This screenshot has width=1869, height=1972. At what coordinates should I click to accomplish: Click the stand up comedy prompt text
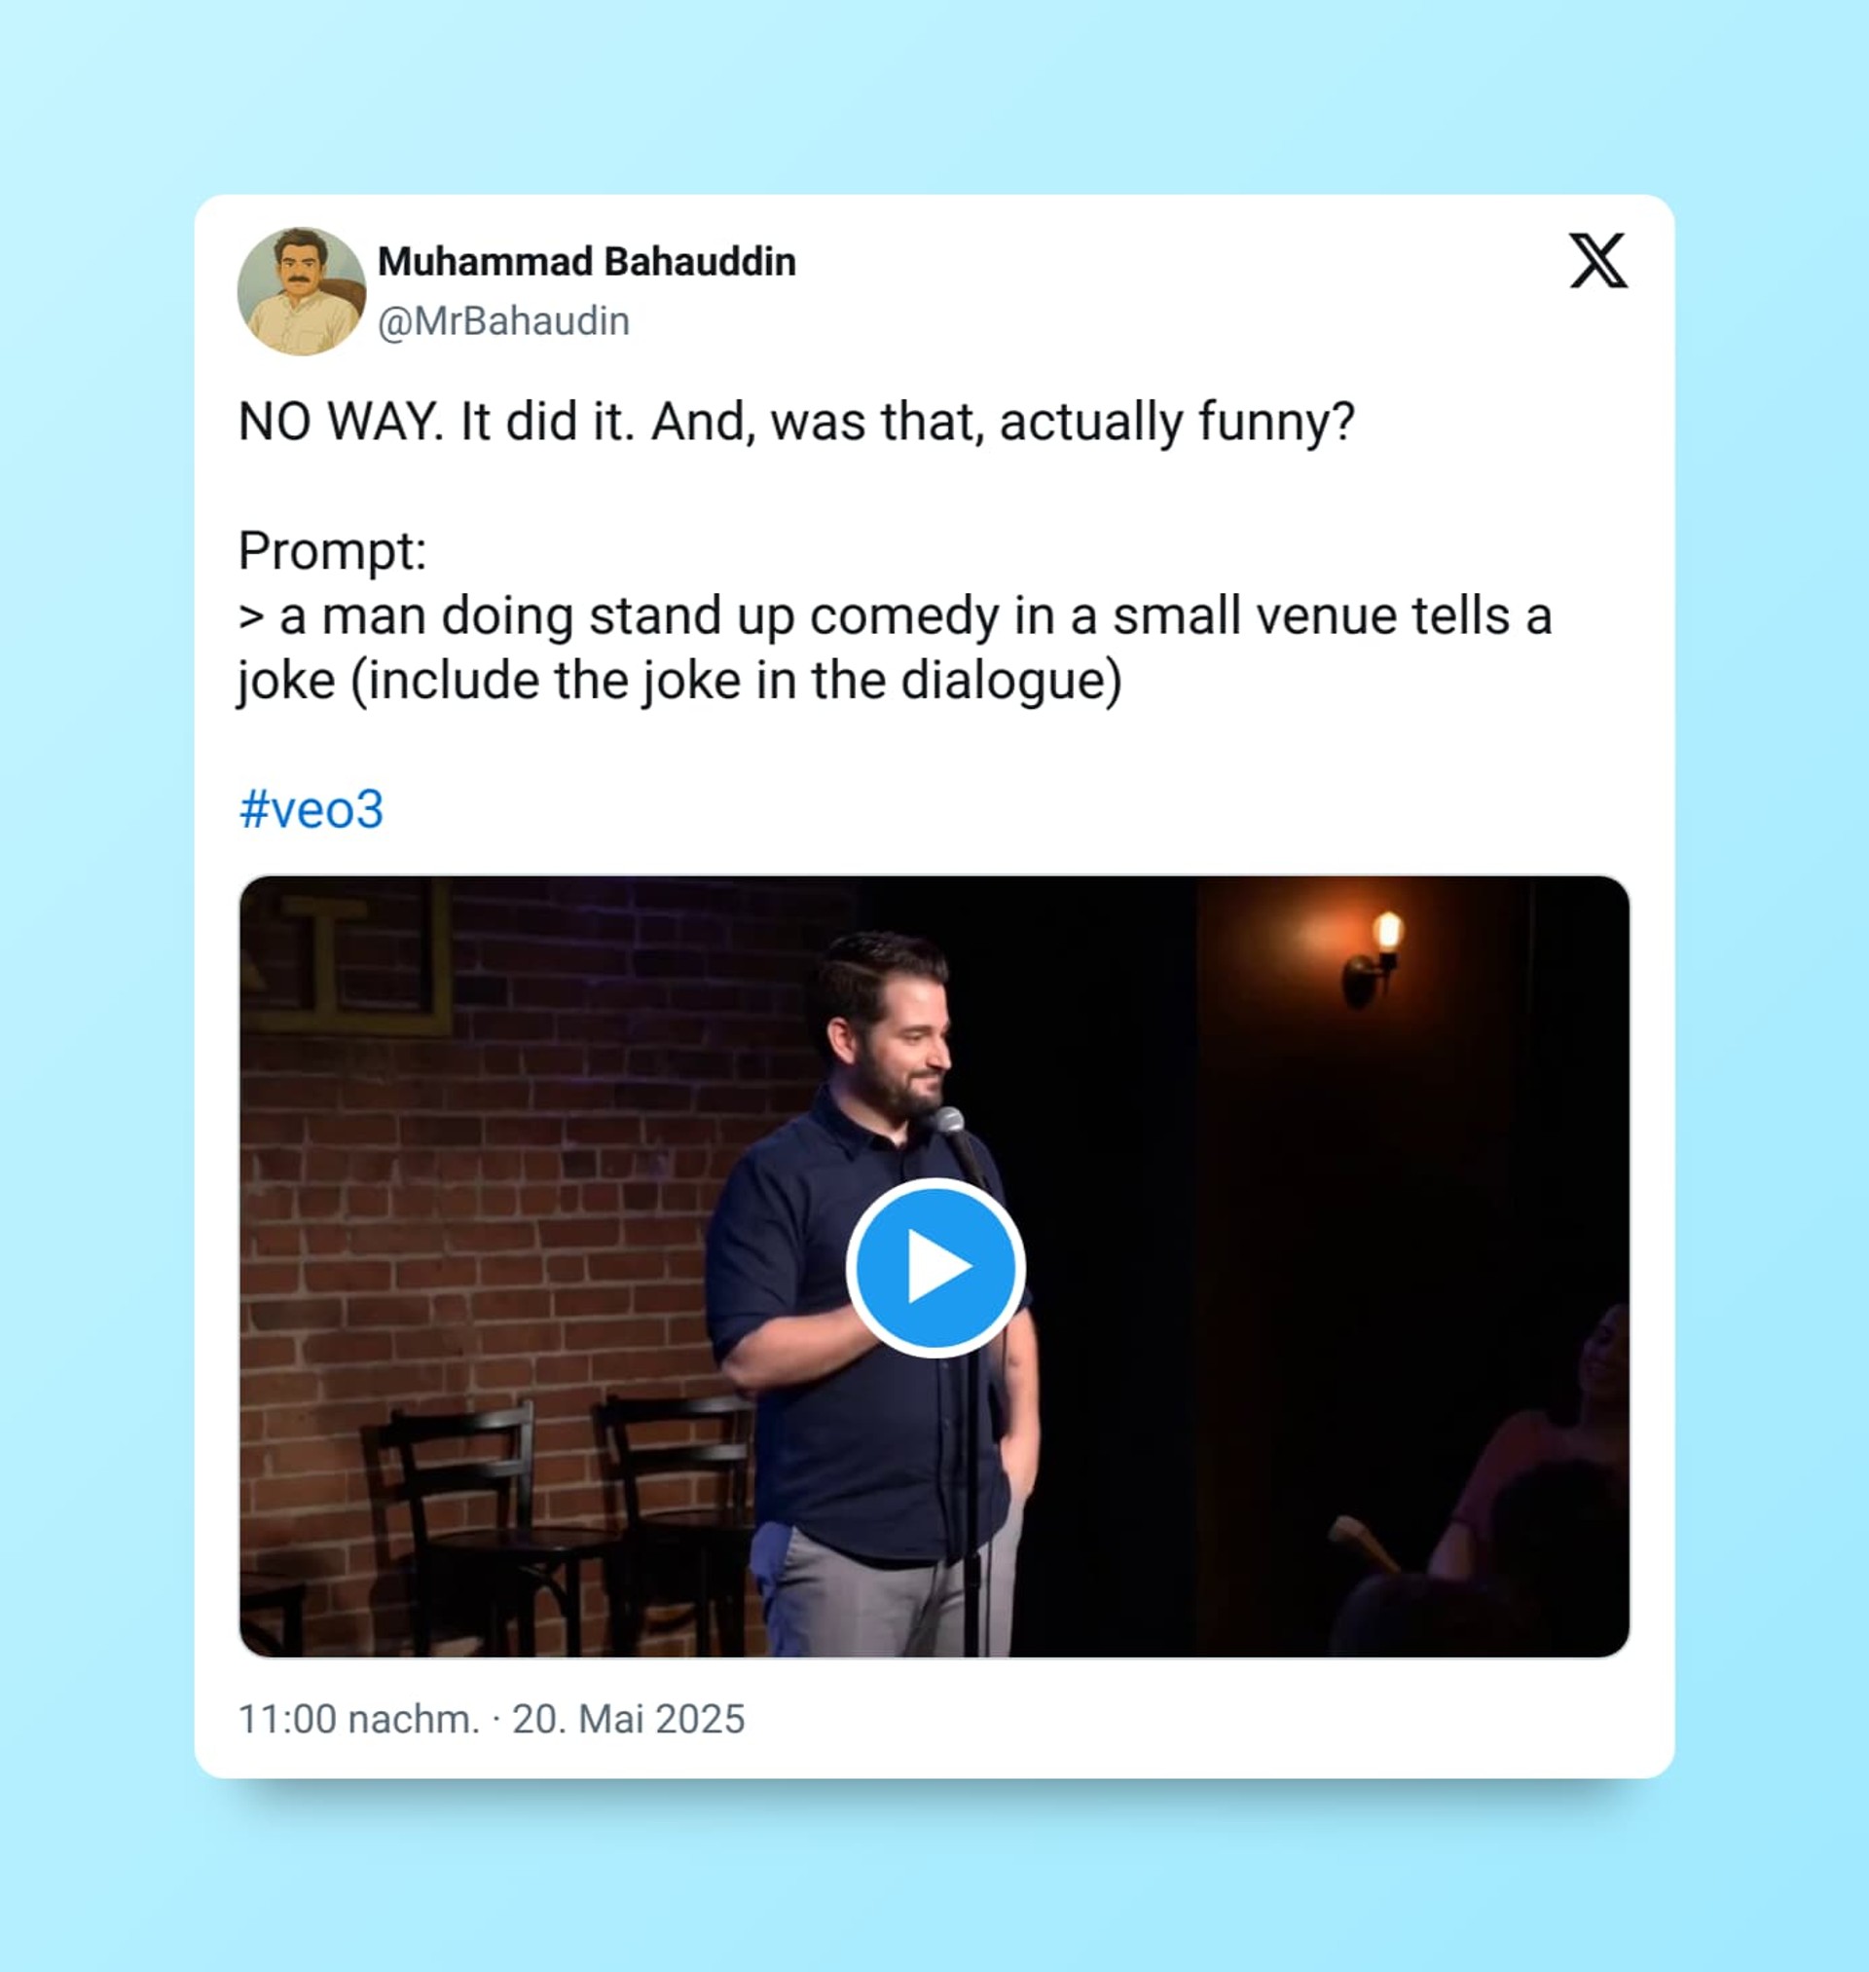[x=895, y=616]
